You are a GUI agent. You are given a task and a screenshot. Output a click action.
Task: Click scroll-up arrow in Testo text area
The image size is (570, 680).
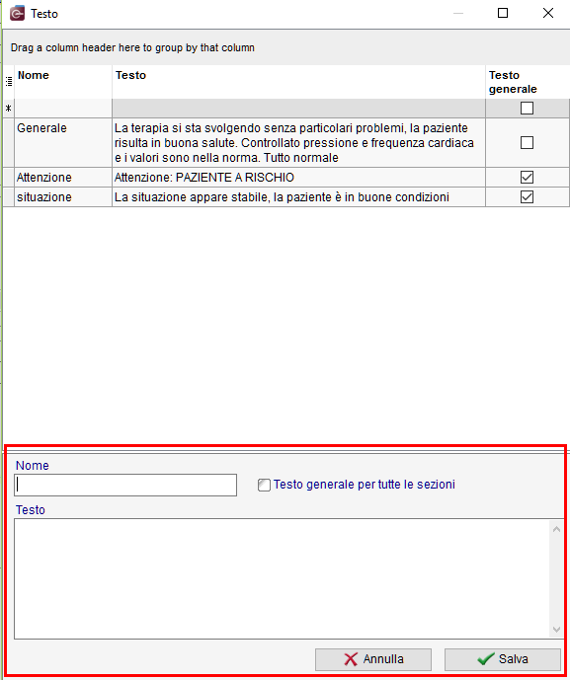(x=556, y=529)
